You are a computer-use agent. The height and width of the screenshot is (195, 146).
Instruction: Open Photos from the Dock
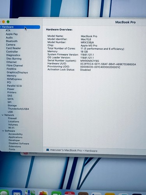[43, 193]
